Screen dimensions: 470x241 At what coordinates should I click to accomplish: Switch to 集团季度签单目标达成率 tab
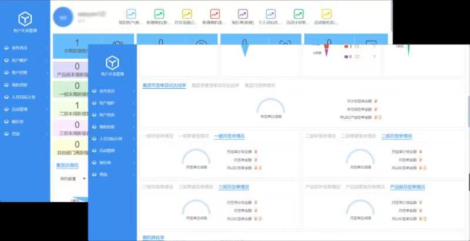(215, 85)
